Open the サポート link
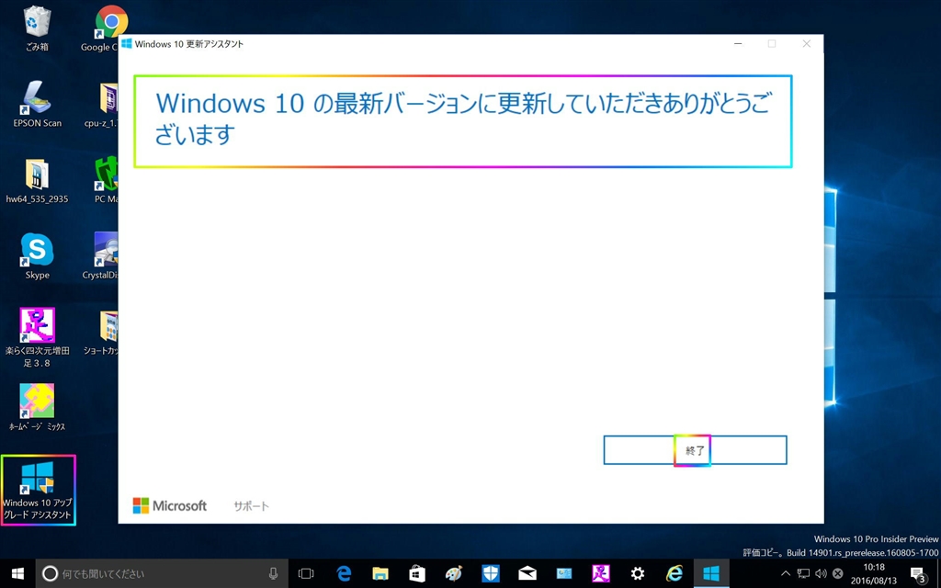The height and width of the screenshot is (588, 941). [x=252, y=506]
